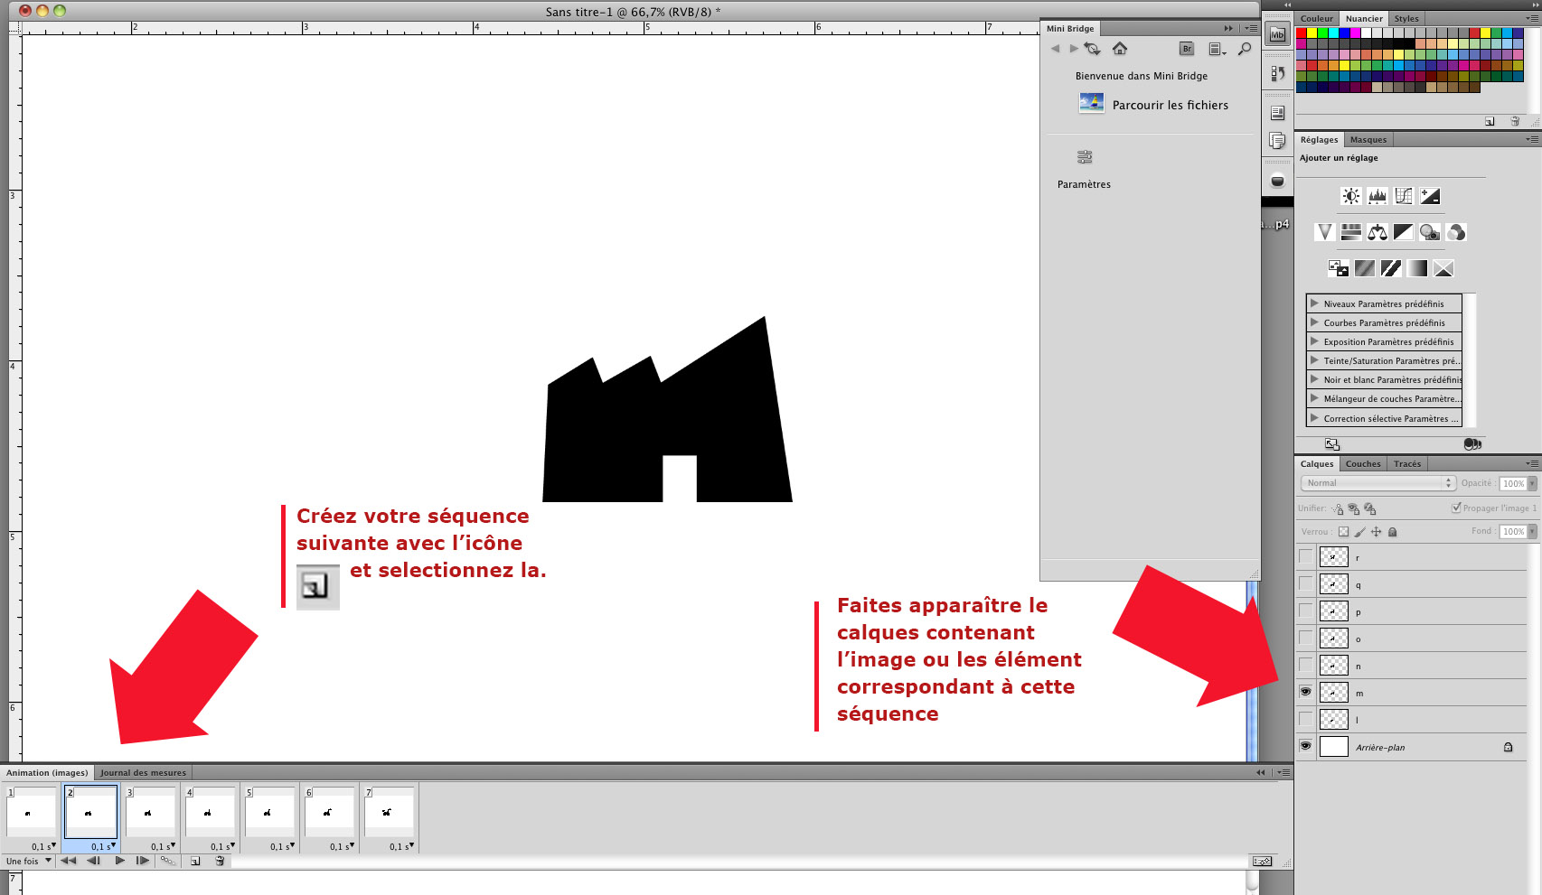Open the Journal des mesures tab
The image size is (1542, 895).
143,773
